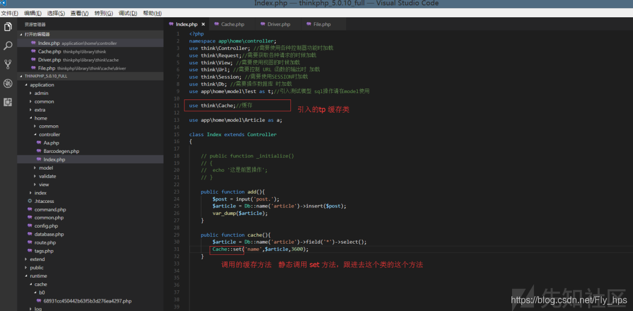Viewport: 633px width, 311px height.
Task: Click 'public function add(){' line
Action: click(x=233, y=192)
